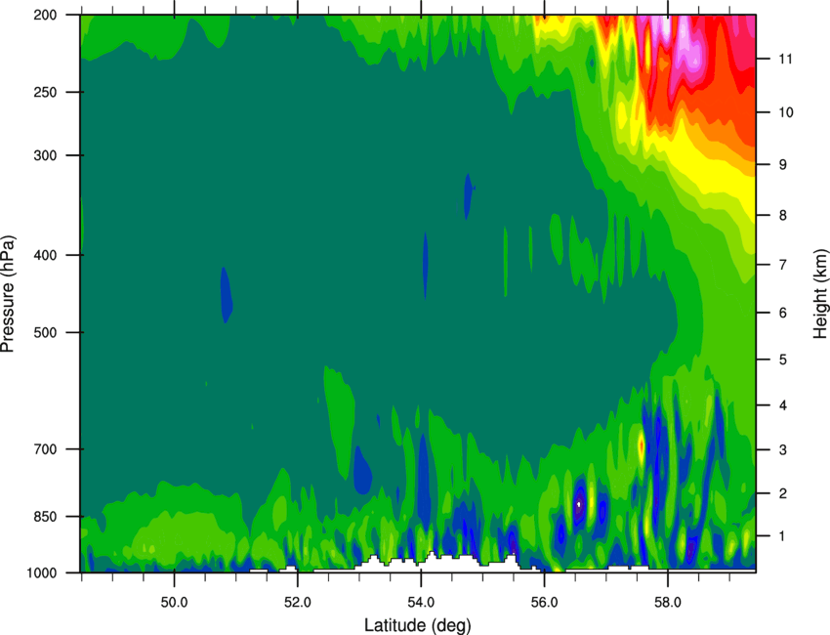The image size is (830, 635).
Task: Click the 52.0 latitude tick label
Action: (298, 603)
